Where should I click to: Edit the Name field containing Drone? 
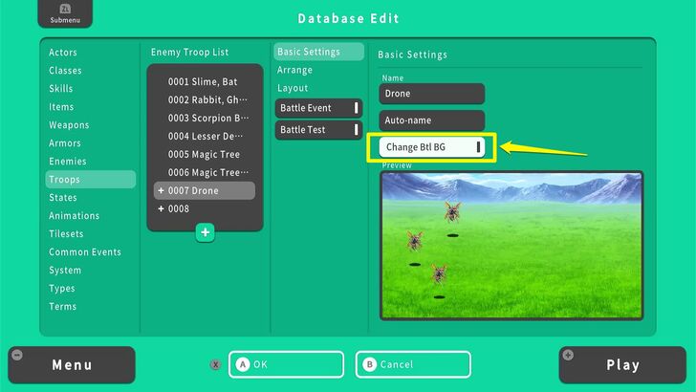pyautogui.click(x=431, y=94)
